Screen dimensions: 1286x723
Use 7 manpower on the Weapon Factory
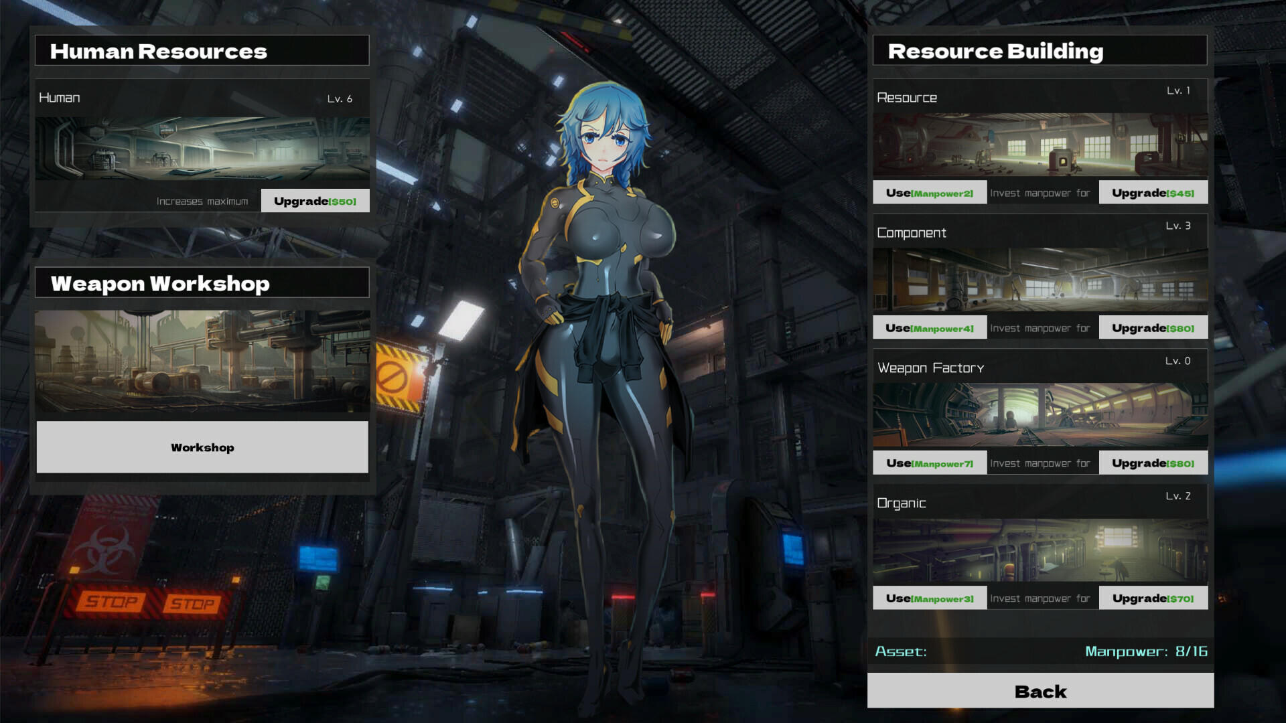930,462
